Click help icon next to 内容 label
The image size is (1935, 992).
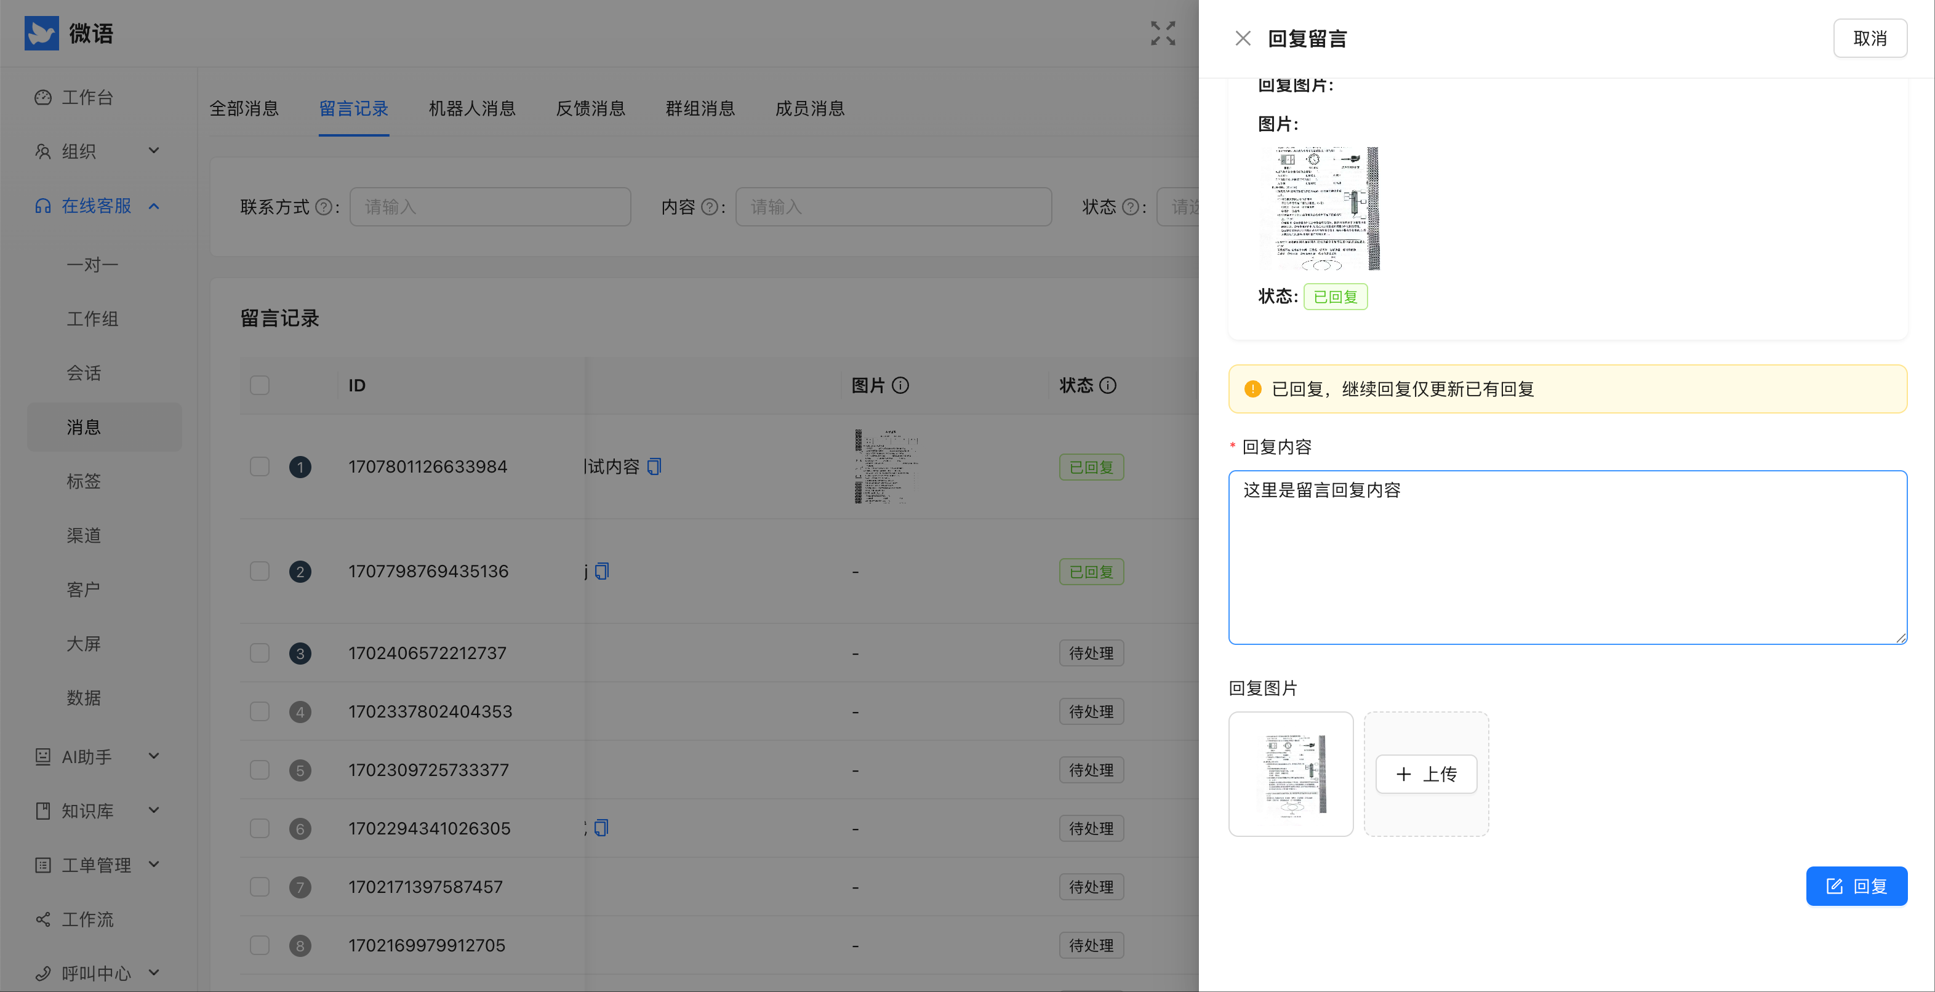(x=709, y=207)
